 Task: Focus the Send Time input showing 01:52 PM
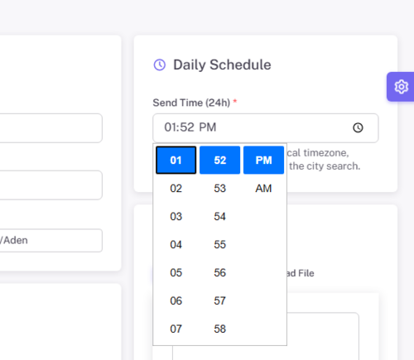click(266, 128)
